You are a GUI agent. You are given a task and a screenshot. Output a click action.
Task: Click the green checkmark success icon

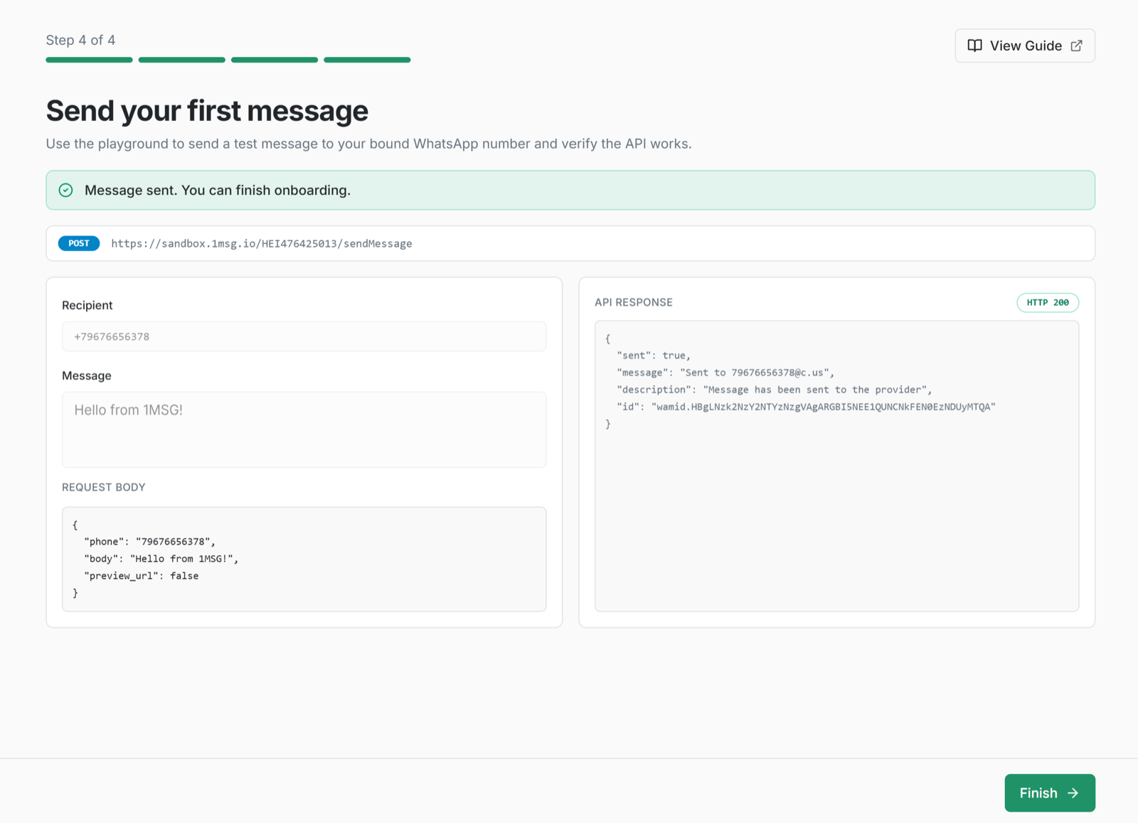[x=65, y=190]
